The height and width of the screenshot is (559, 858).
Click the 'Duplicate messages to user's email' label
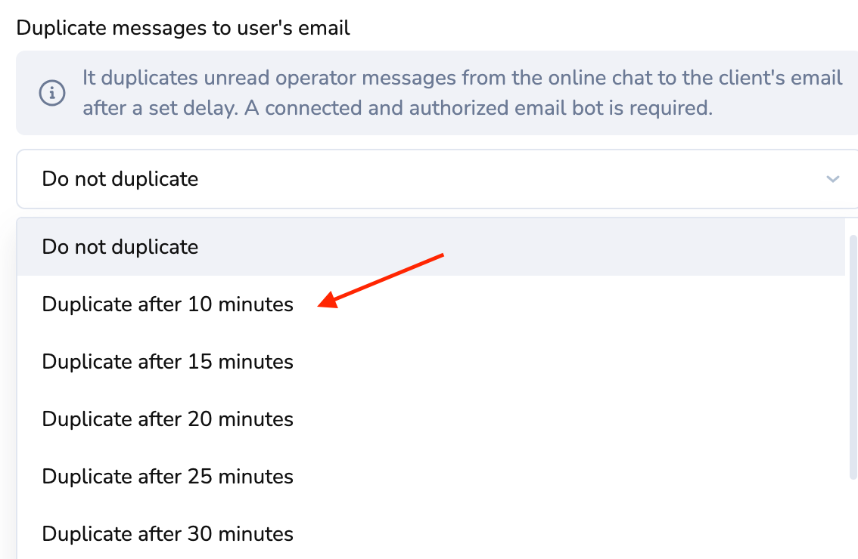183,29
